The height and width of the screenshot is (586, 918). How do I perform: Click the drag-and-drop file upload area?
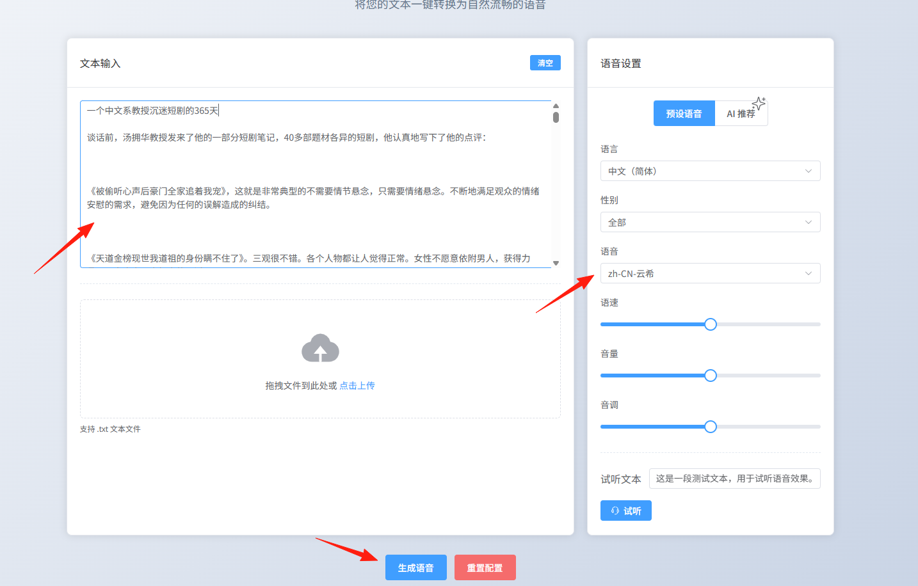click(x=320, y=359)
